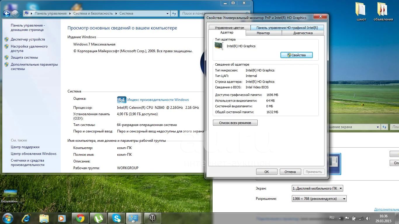The image size is (399, 224).
Task: Show hidden tray icons arrow
Action: [x=339, y=218]
